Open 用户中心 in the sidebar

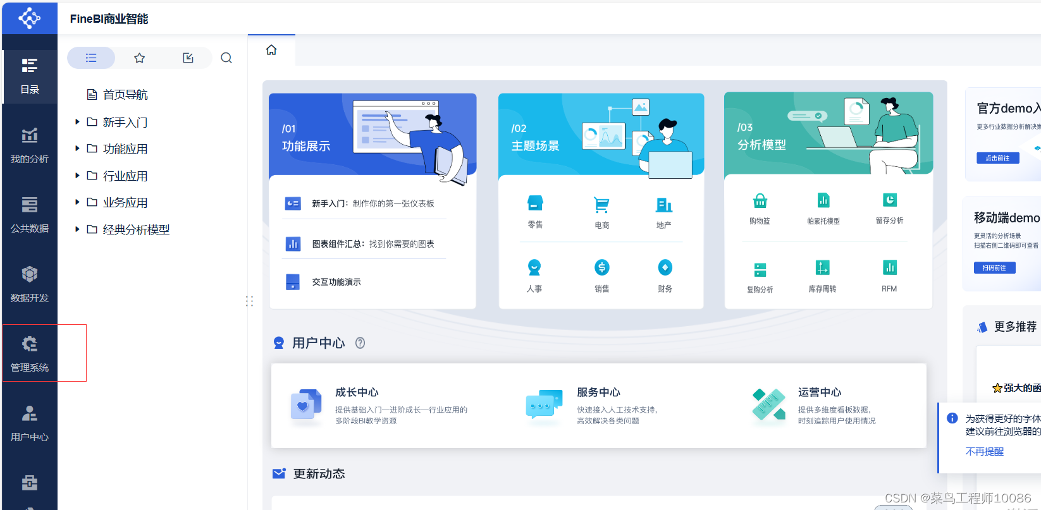(x=30, y=423)
